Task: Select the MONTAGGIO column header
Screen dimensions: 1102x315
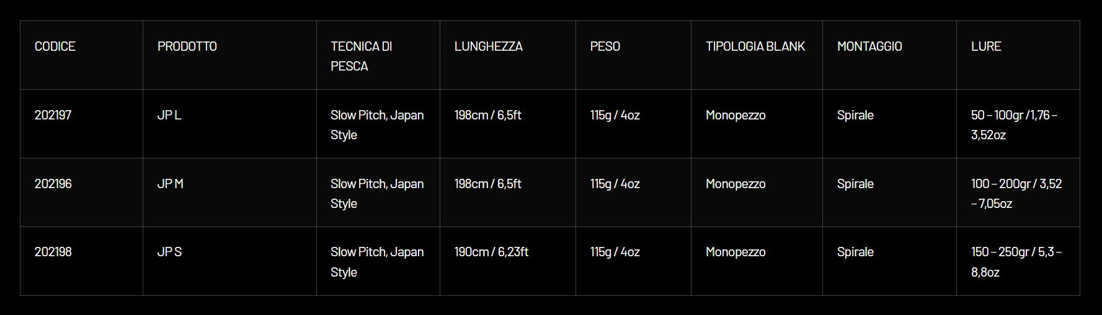Action: tap(869, 46)
